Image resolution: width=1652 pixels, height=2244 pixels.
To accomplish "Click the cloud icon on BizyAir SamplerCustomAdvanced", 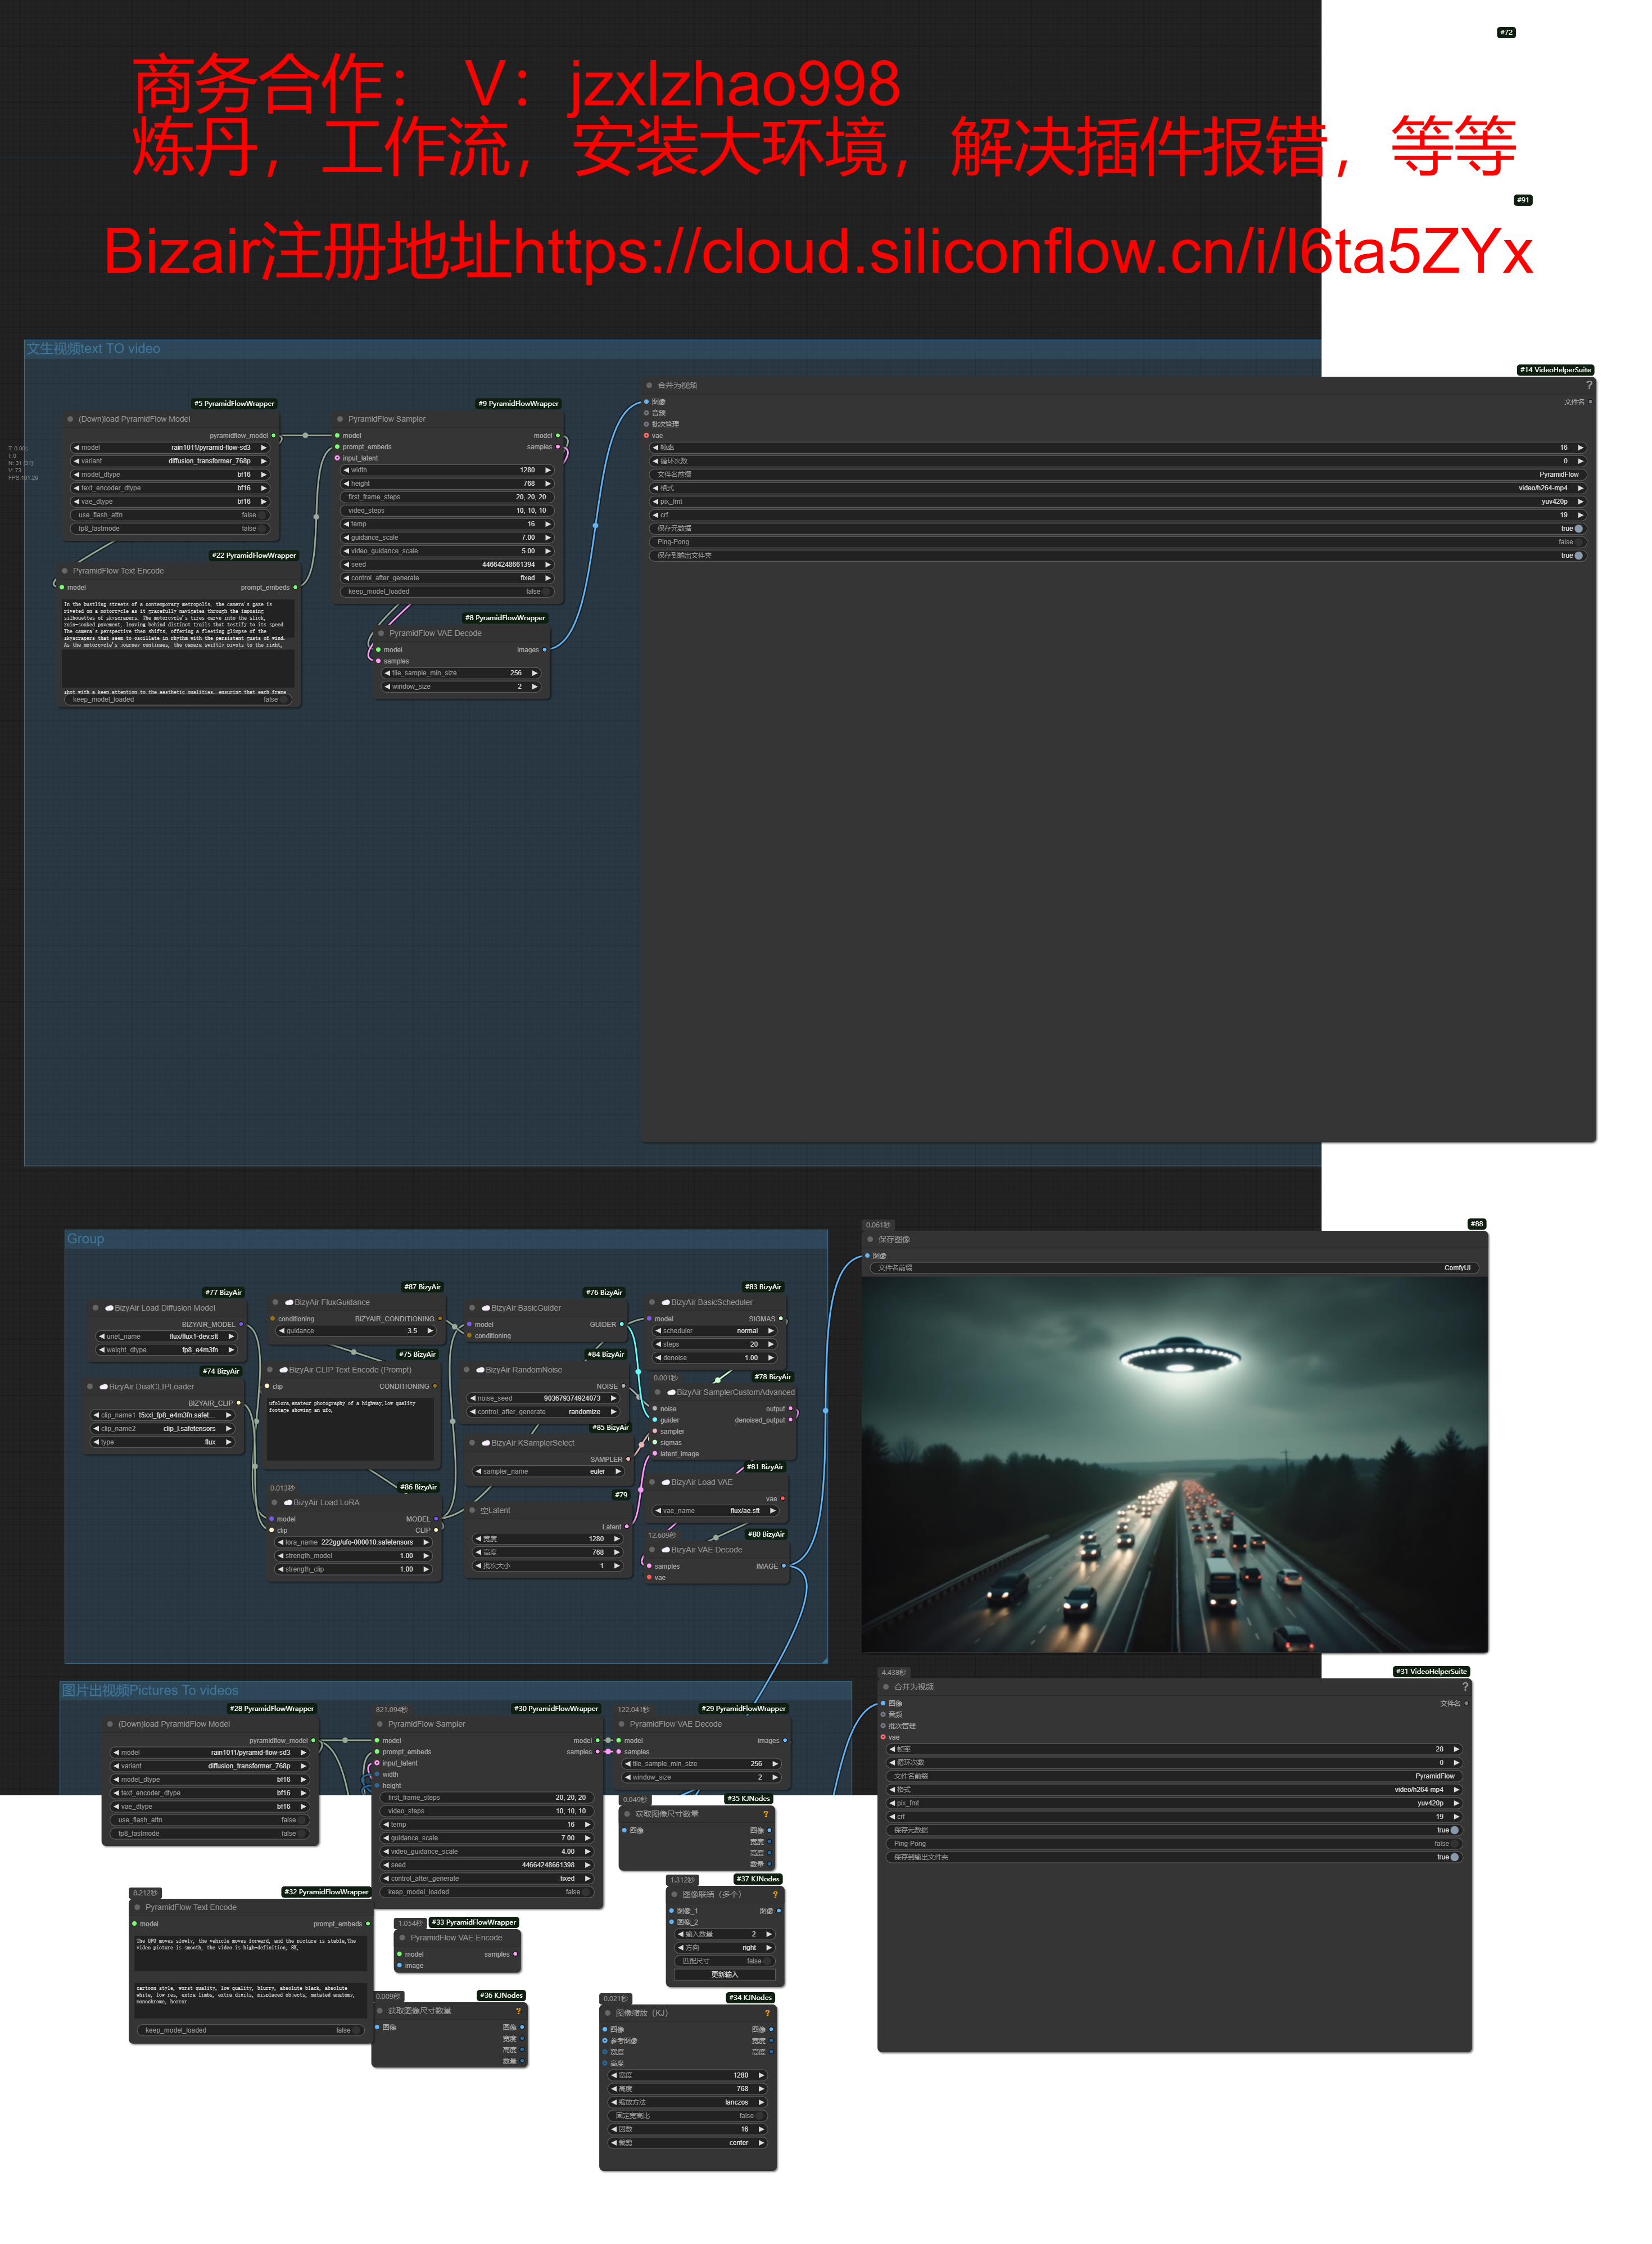I will pos(671,1393).
